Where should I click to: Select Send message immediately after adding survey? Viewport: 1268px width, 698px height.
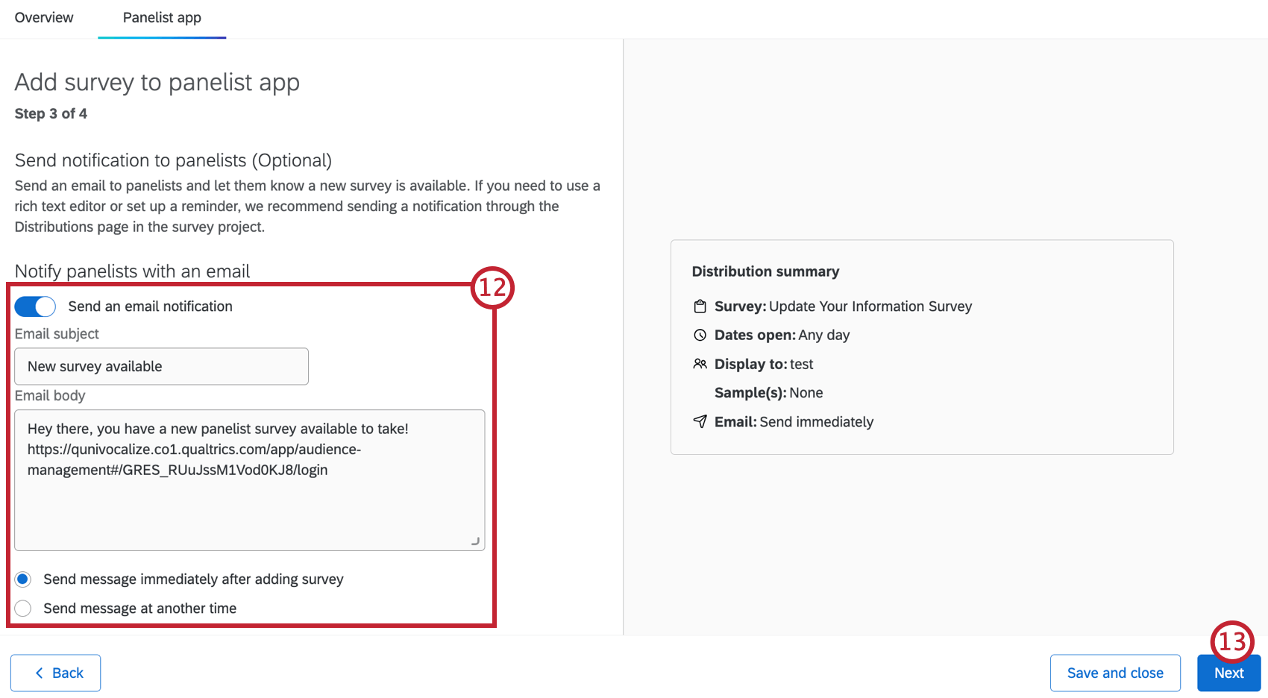tap(22, 579)
